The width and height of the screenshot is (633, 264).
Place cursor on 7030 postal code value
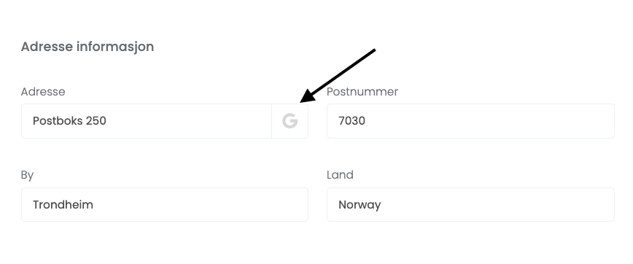click(352, 121)
